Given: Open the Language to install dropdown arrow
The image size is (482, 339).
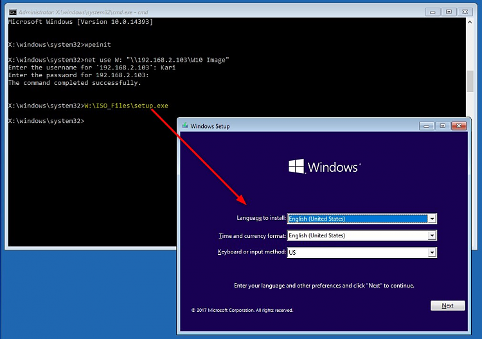Looking at the screenshot, I should point(432,219).
